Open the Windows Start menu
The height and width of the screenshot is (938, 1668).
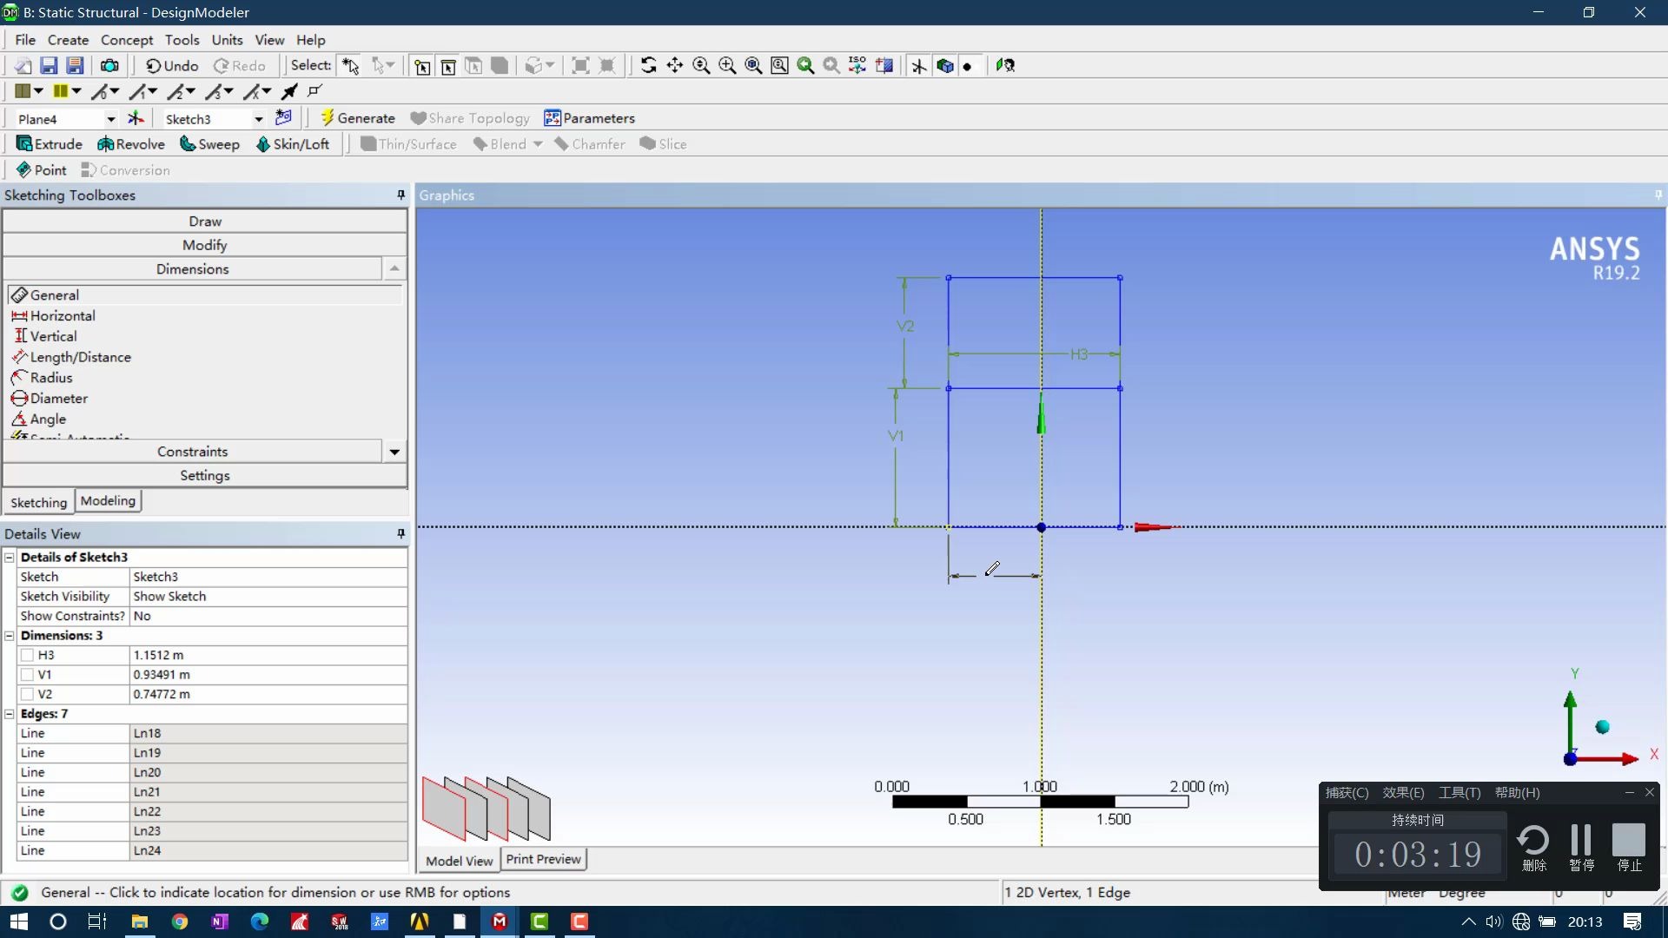tap(19, 921)
